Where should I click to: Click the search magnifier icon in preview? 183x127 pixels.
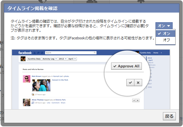(95, 53)
